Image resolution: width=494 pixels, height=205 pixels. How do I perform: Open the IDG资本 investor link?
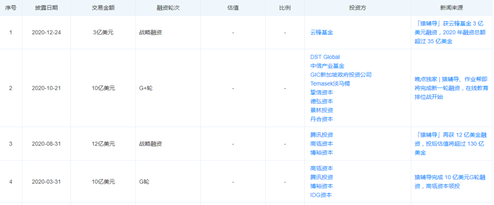tap(321, 195)
